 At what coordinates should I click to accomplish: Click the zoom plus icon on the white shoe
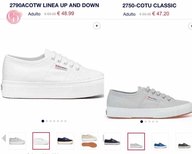[97, 26]
